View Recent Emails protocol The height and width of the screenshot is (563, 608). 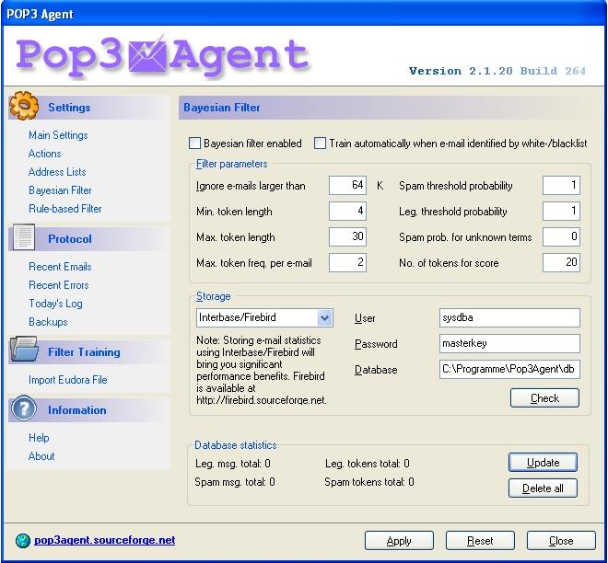pos(60,267)
